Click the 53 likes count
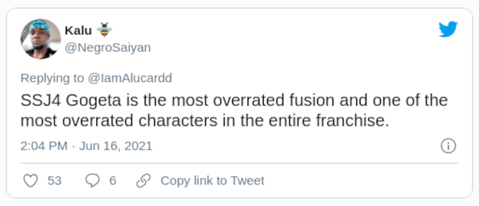This screenshot has height=206, width=479. point(55,181)
